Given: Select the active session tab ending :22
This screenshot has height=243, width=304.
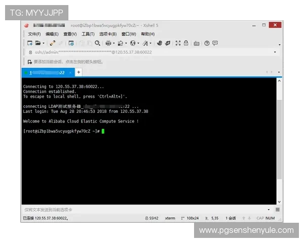Looking at the screenshot, I should point(48,72).
